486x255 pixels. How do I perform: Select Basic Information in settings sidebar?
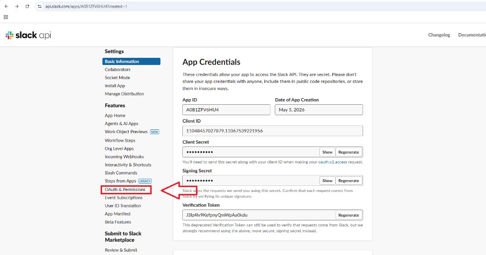[x=131, y=61]
